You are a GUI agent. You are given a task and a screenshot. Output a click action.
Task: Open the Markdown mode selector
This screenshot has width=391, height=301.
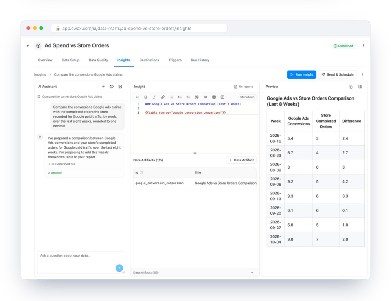(247, 97)
